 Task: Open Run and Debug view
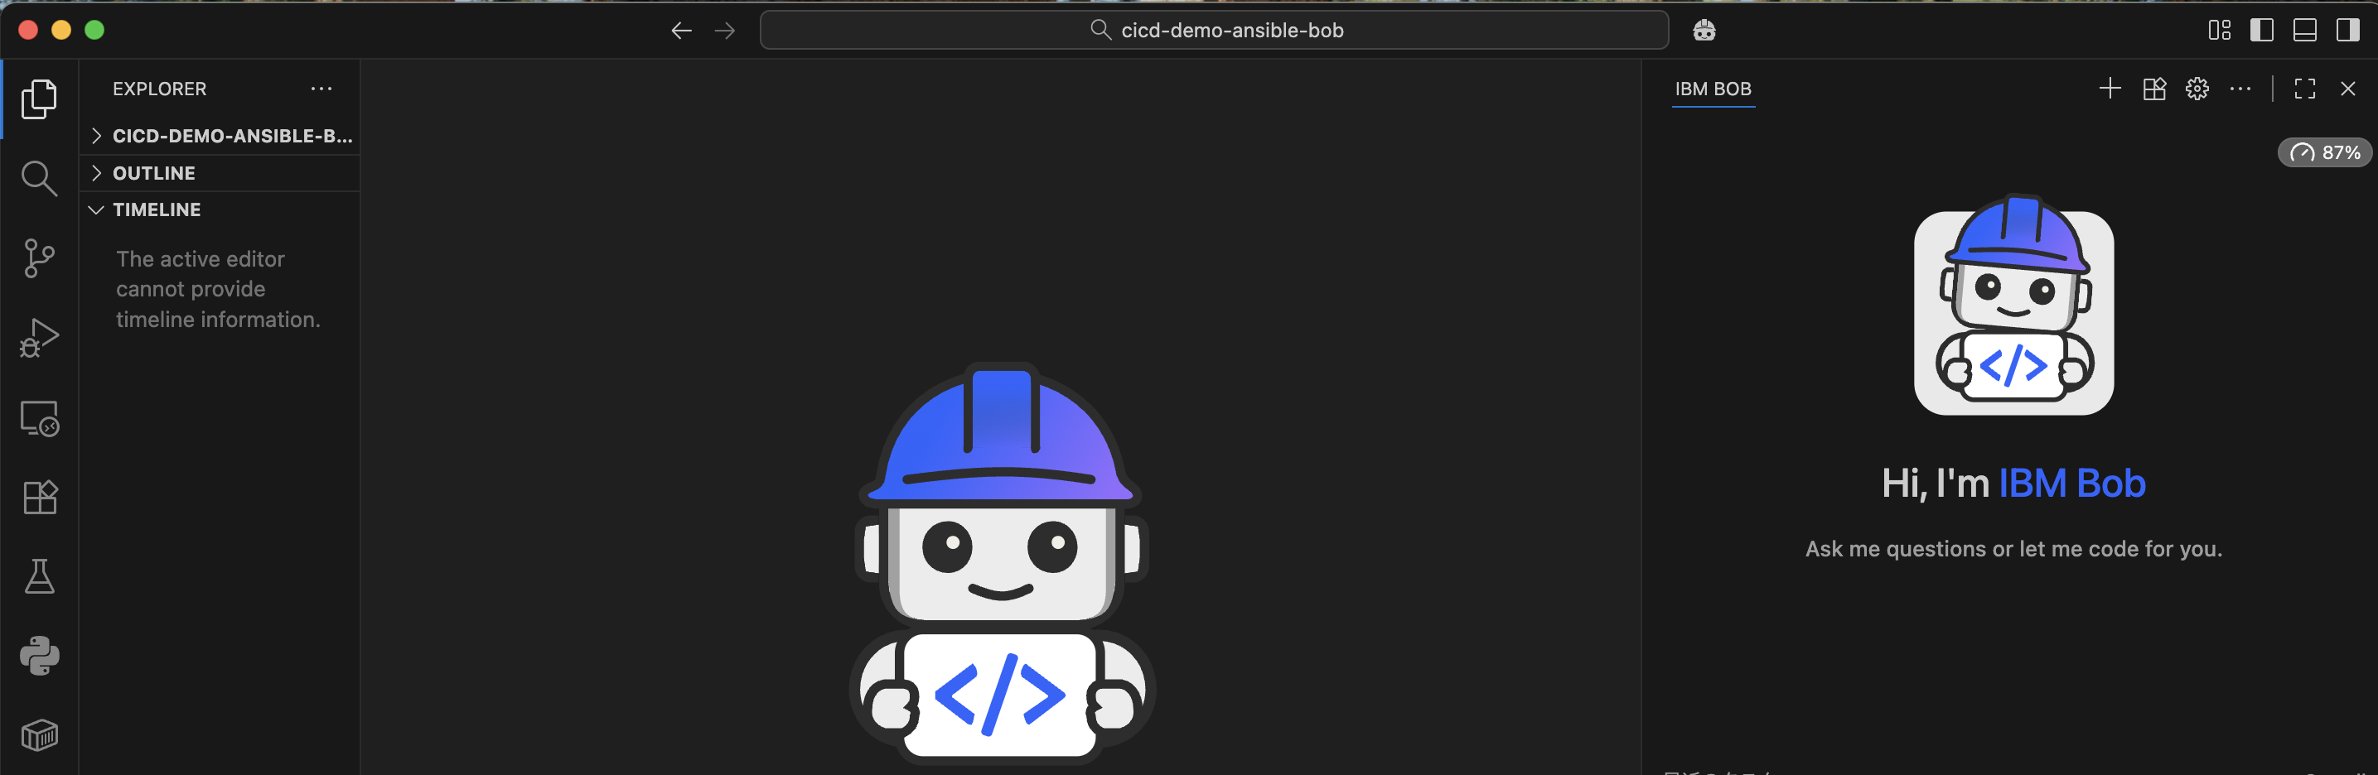point(39,338)
